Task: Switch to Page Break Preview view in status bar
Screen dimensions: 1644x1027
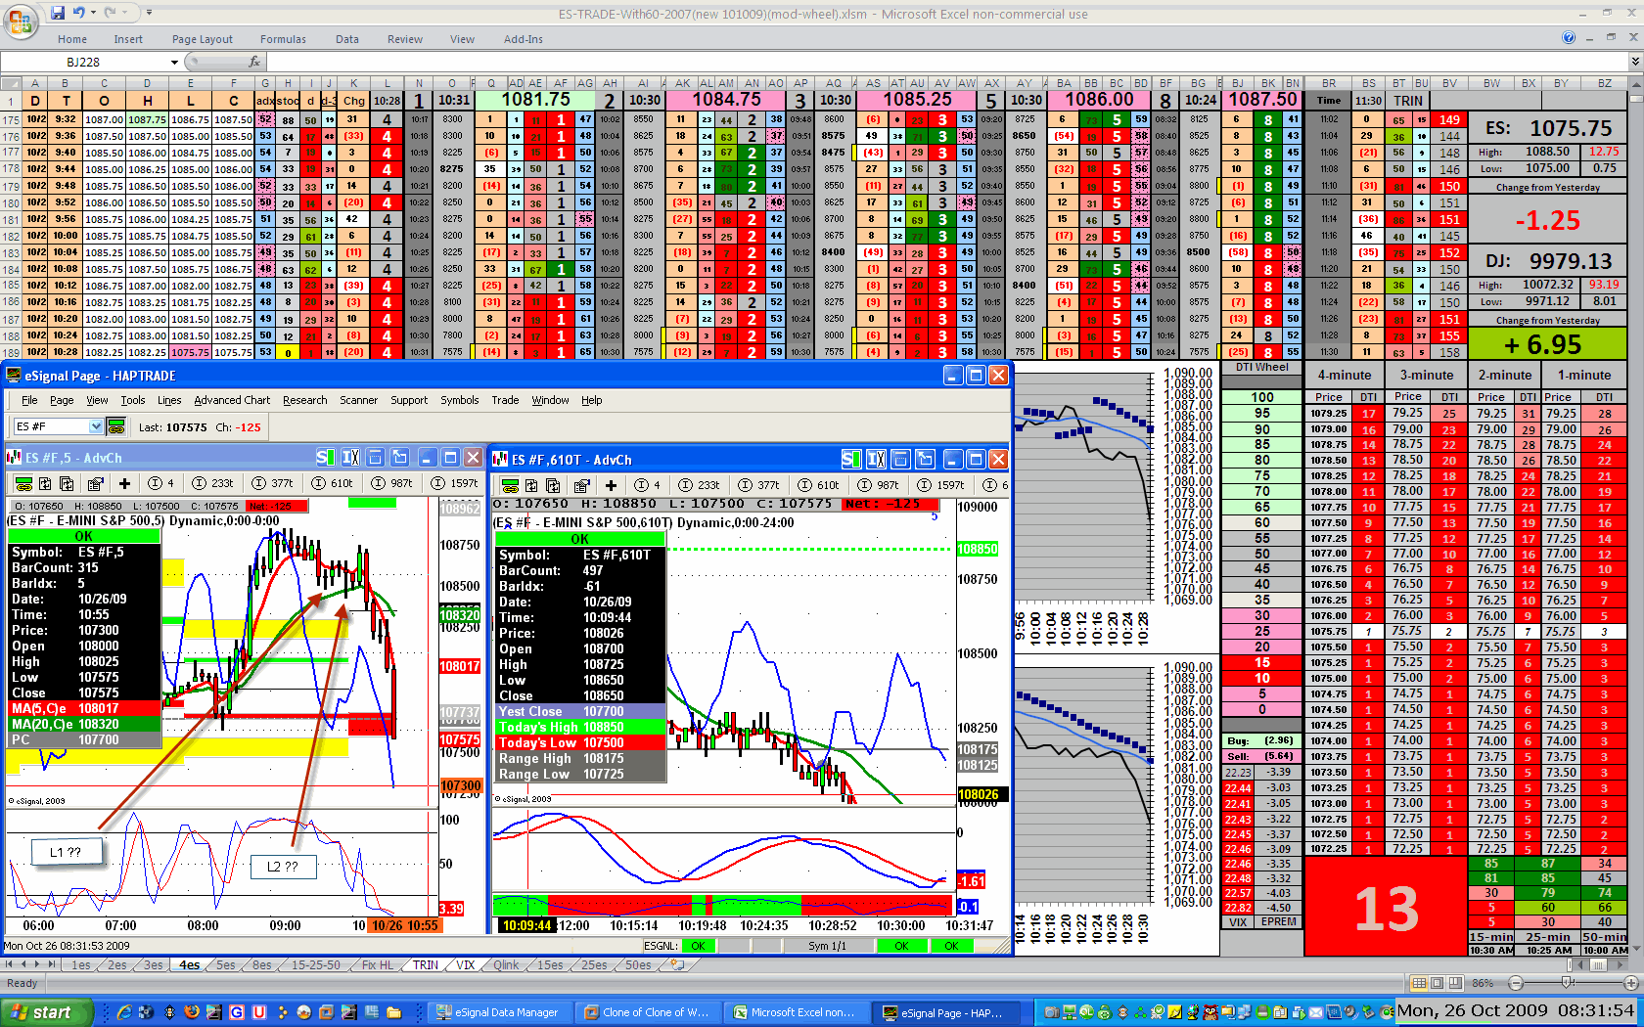Action: (1454, 982)
